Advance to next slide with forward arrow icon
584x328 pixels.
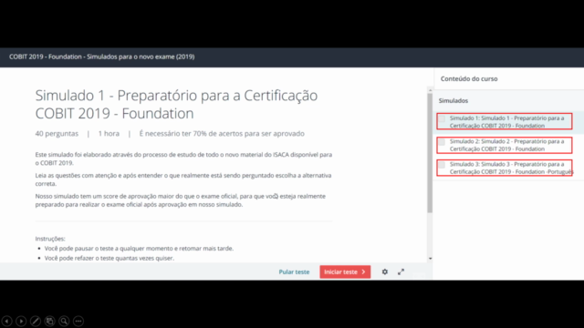pyautogui.click(x=21, y=321)
